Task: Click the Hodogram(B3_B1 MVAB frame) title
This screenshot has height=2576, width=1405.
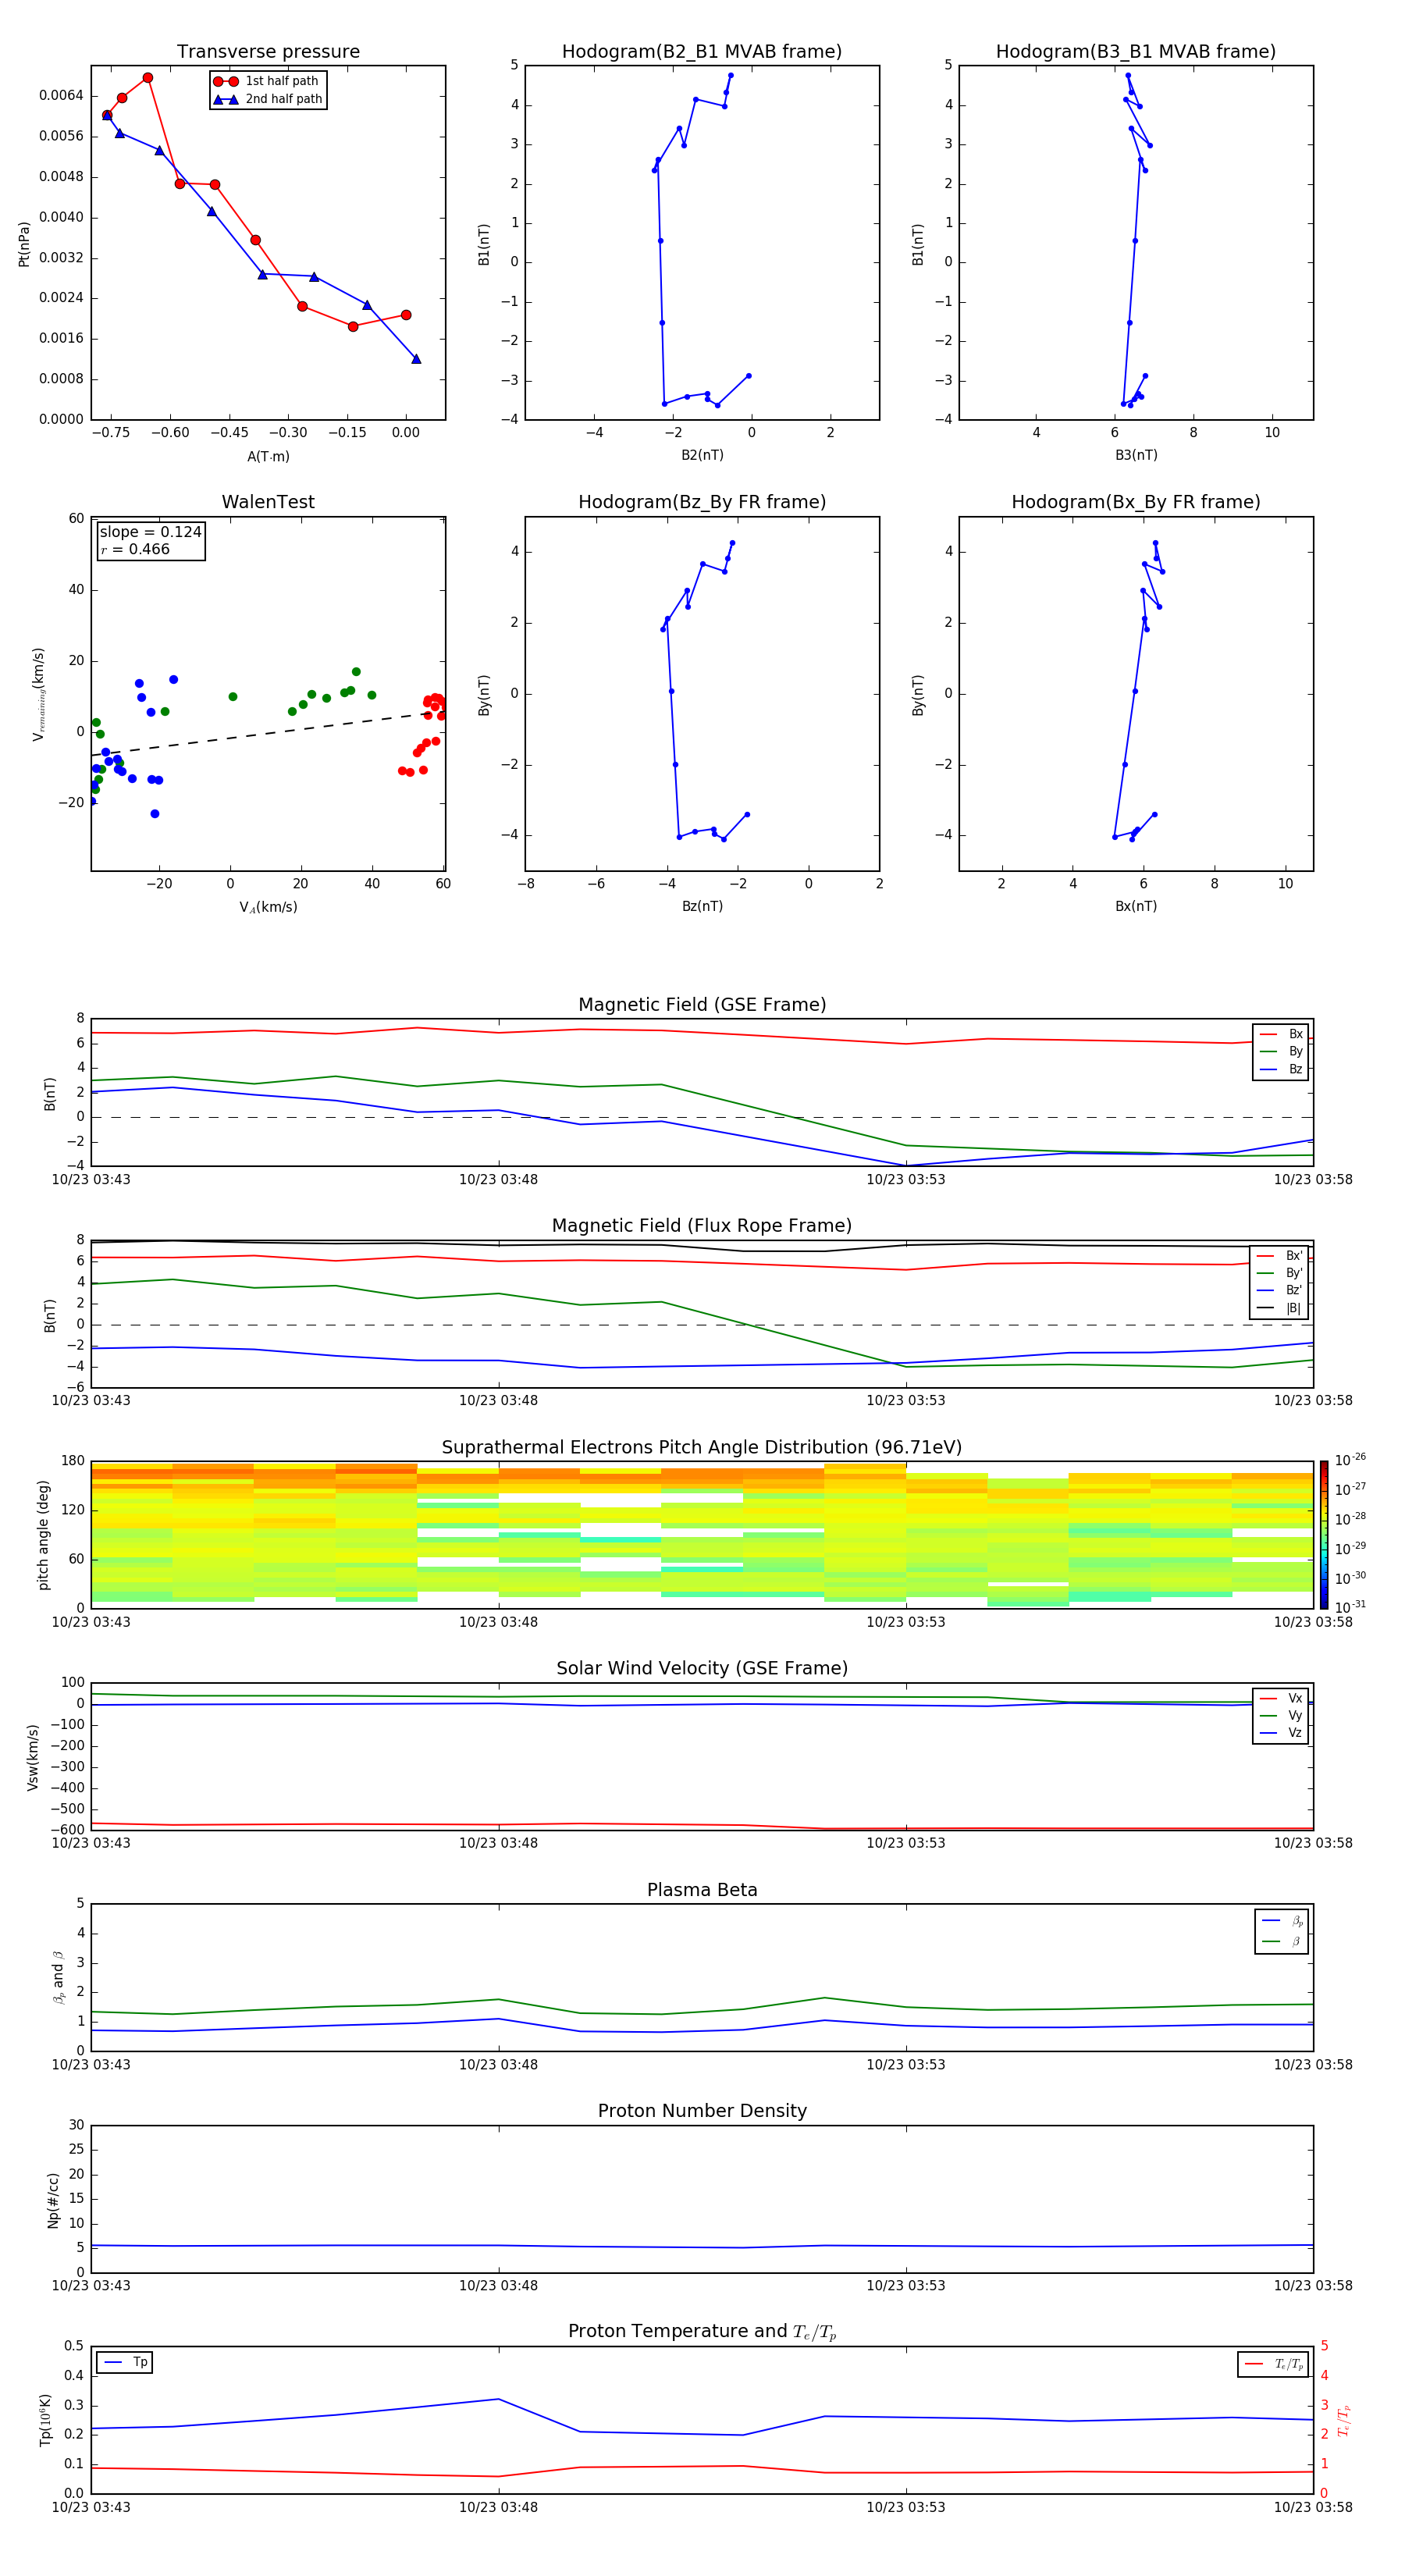Action: [x=1136, y=52]
